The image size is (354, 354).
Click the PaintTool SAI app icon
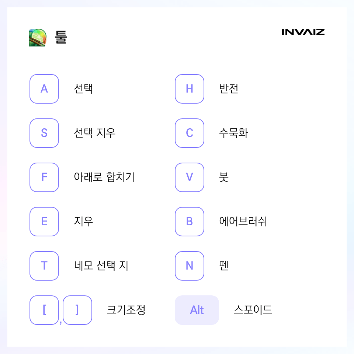click(38, 38)
